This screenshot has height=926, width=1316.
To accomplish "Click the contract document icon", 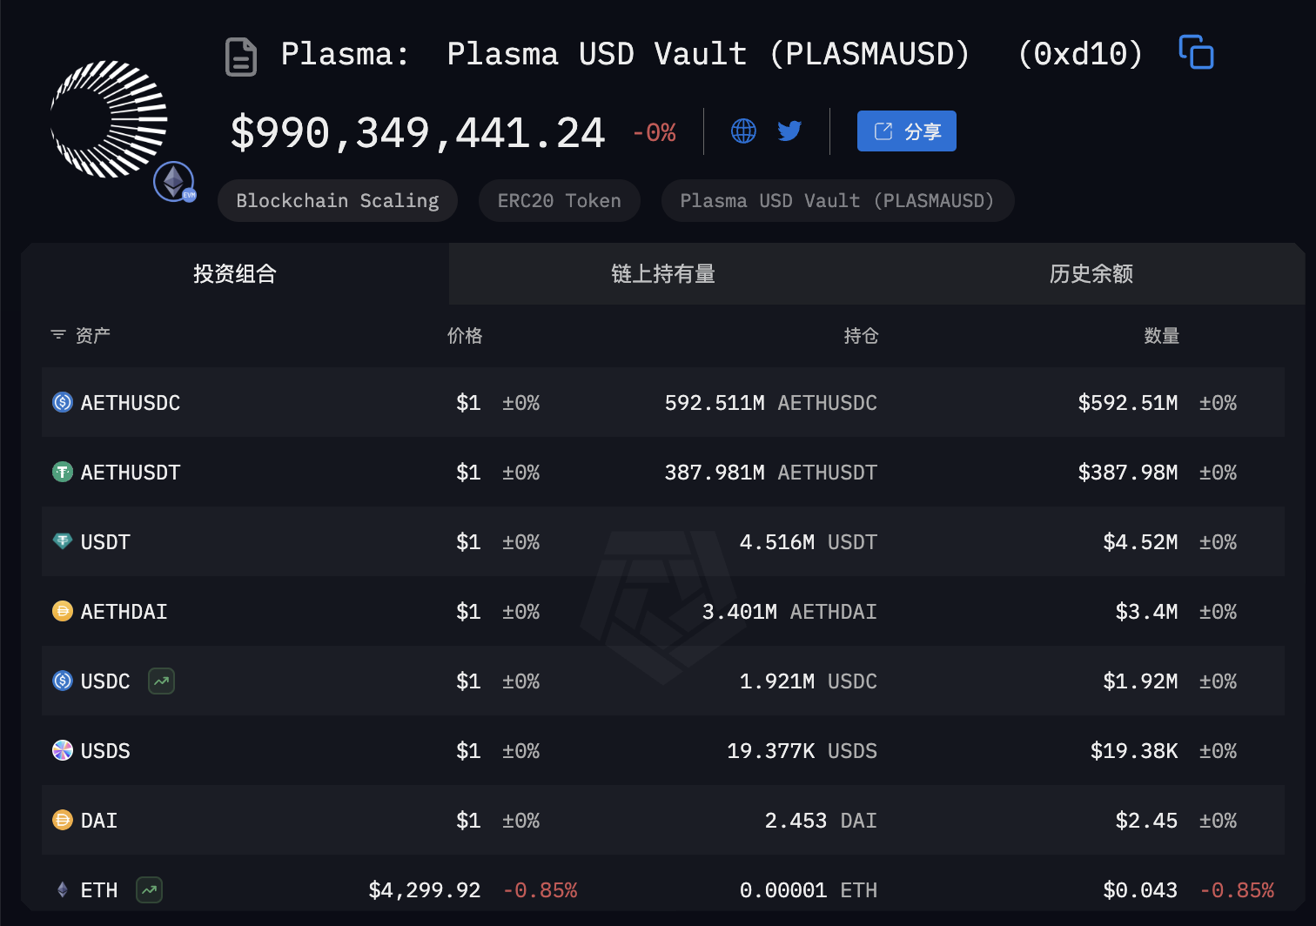I will tap(241, 57).
